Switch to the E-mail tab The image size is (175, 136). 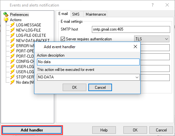(63, 14)
